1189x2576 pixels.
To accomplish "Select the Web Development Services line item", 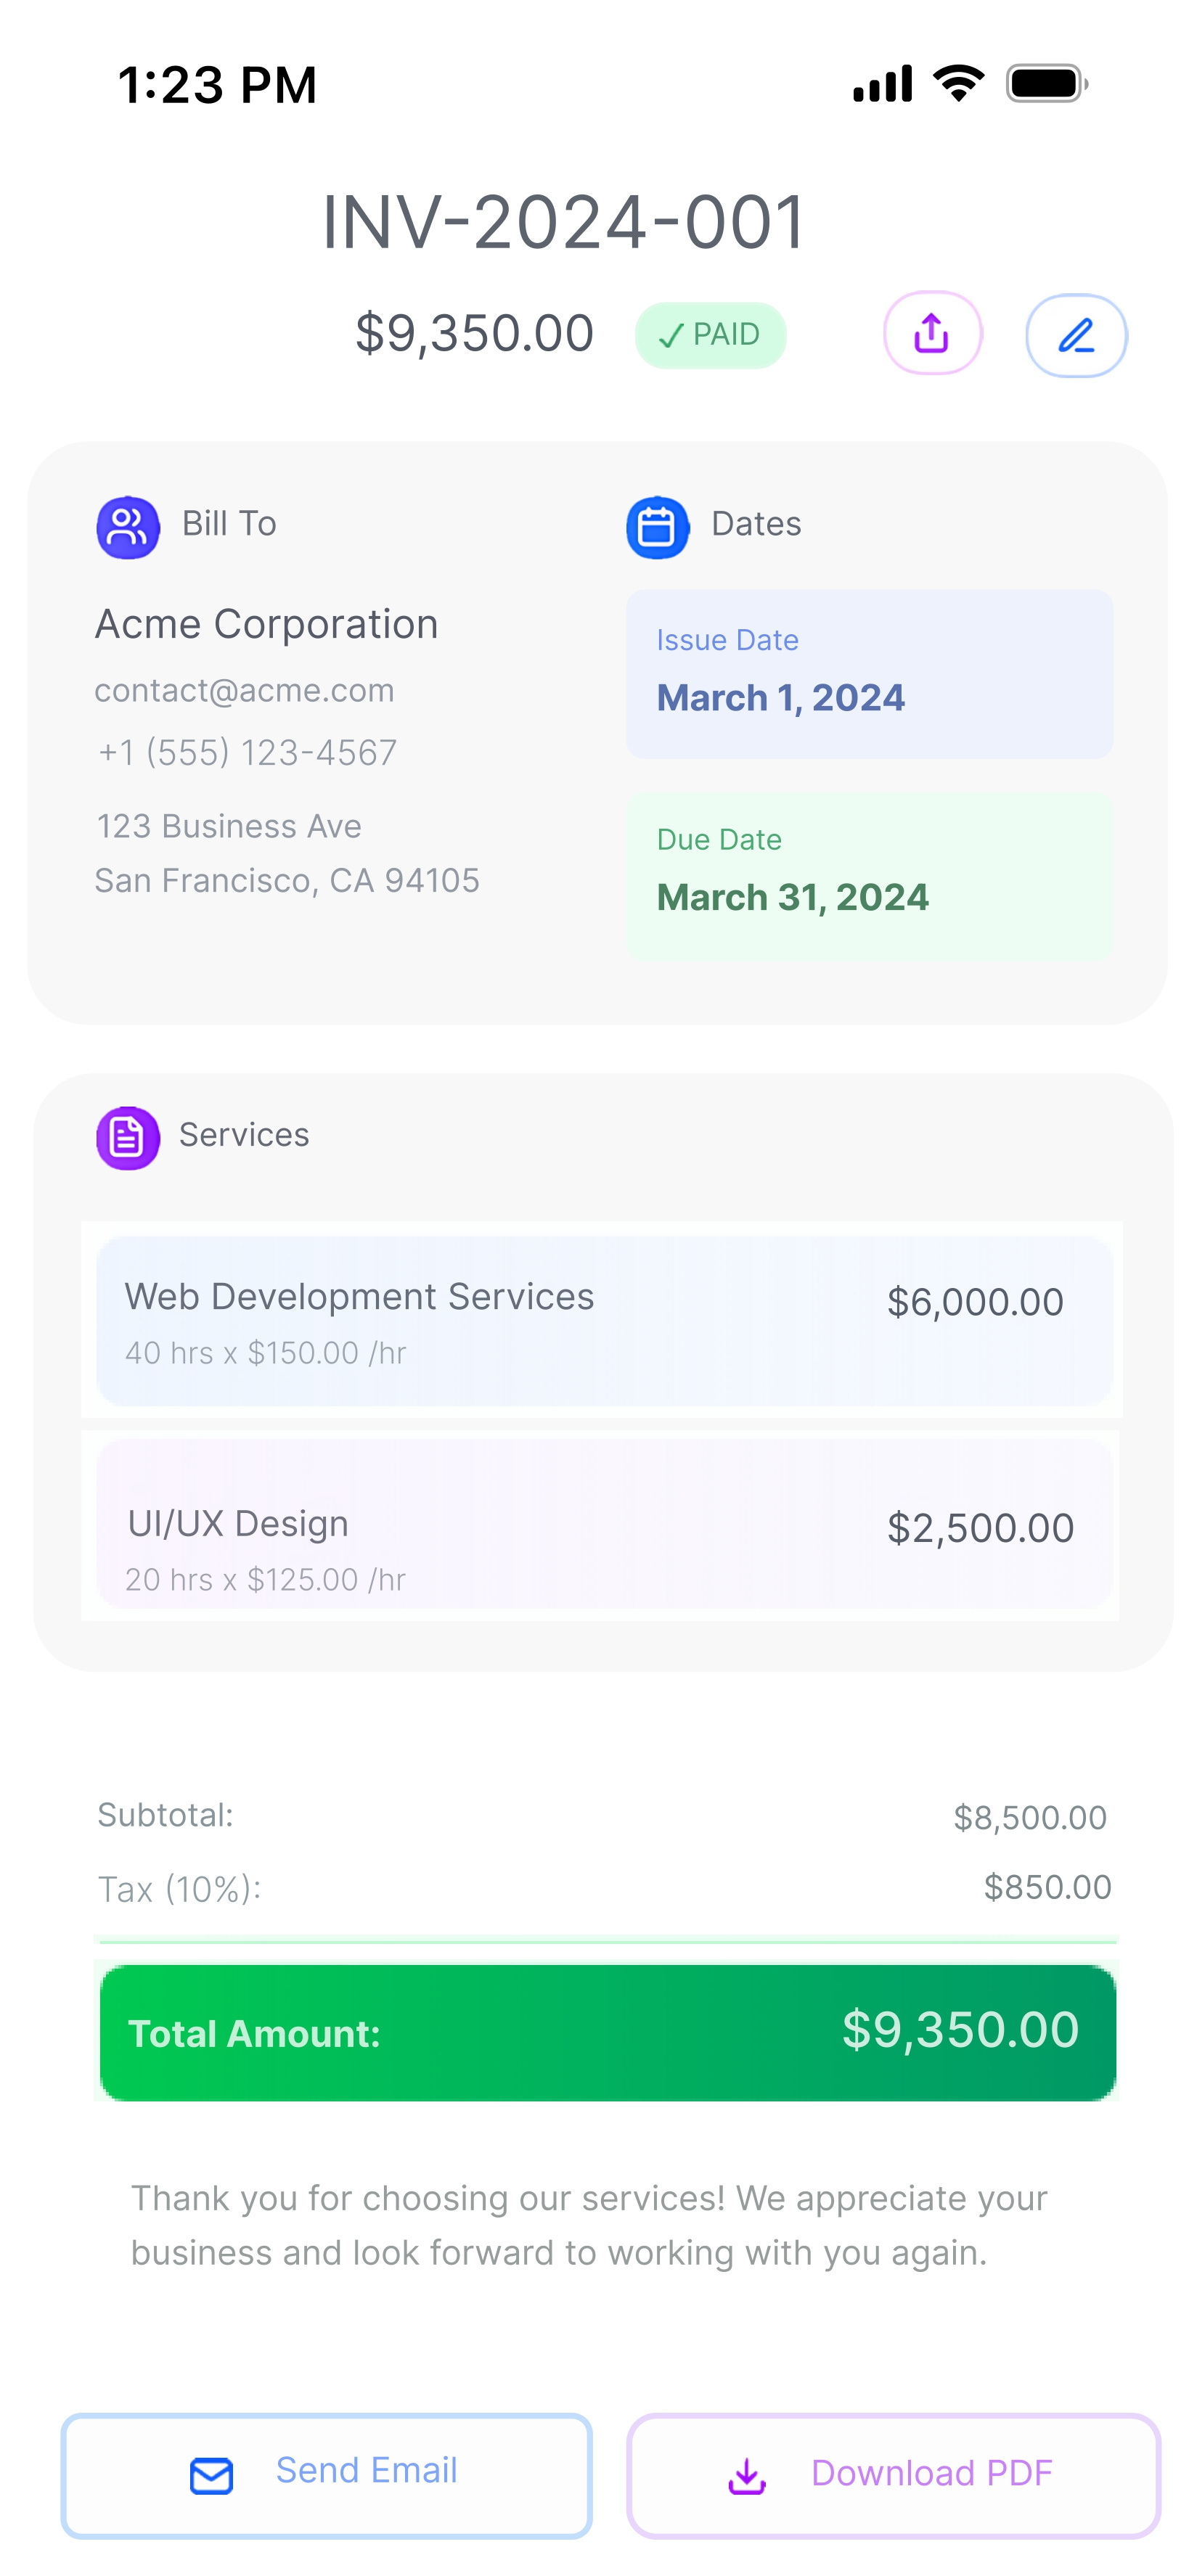I will pos(603,1321).
